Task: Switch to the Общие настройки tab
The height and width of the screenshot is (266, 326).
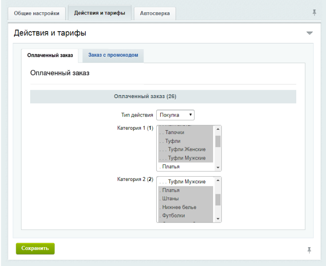Action: tap(37, 13)
